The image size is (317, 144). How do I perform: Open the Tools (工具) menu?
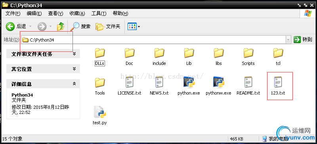(99, 13)
